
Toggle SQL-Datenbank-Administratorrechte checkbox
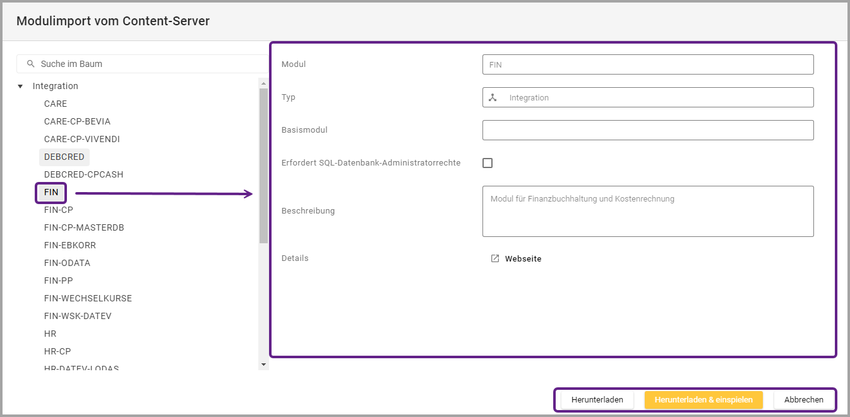pos(488,163)
